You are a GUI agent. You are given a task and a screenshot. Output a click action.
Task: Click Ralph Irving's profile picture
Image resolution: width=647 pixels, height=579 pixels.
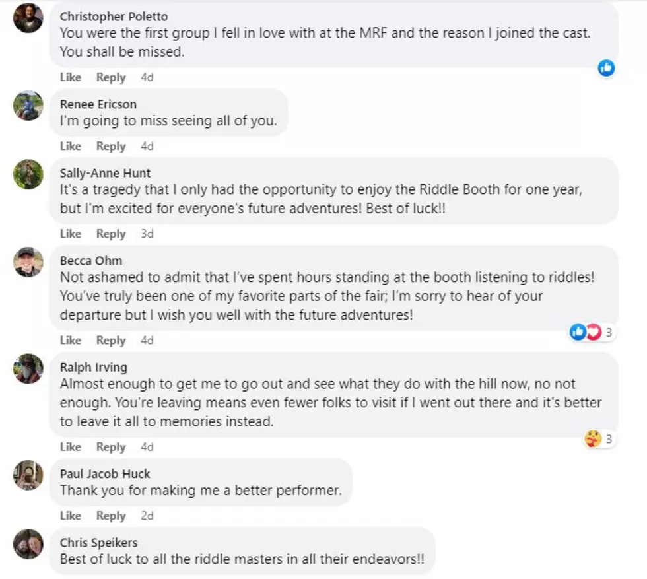(x=28, y=368)
